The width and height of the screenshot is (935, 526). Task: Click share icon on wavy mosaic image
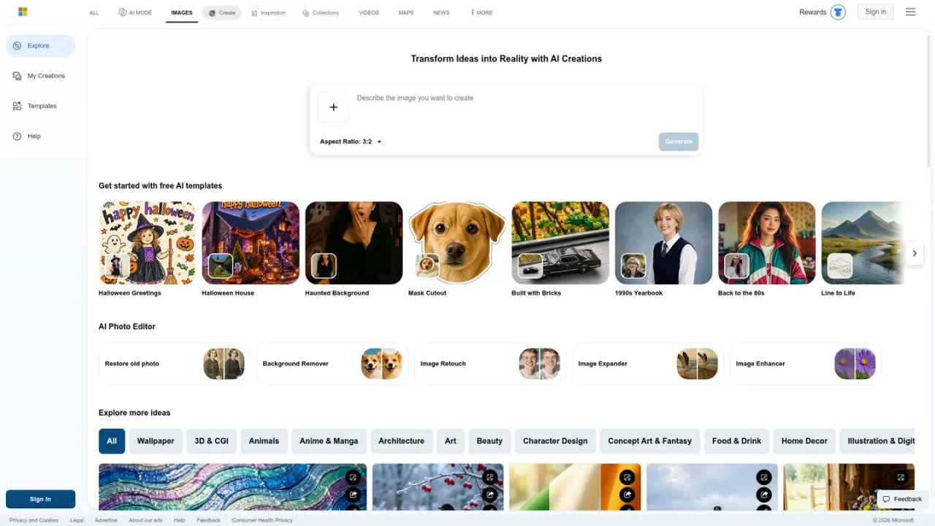tap(353, 495)
